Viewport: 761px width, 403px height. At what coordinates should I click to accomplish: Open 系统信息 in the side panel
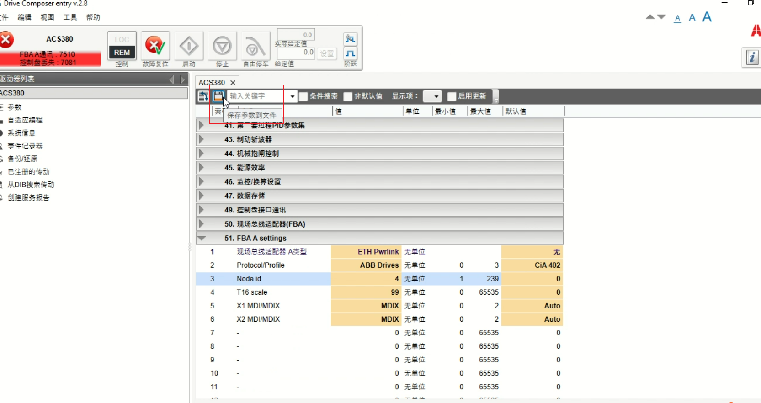click(21, 133)
